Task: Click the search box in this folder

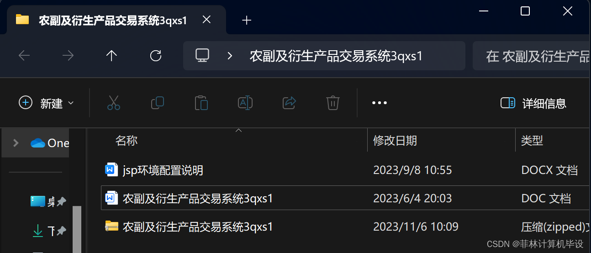Action: pyautogui.click(x=532, y=56)
